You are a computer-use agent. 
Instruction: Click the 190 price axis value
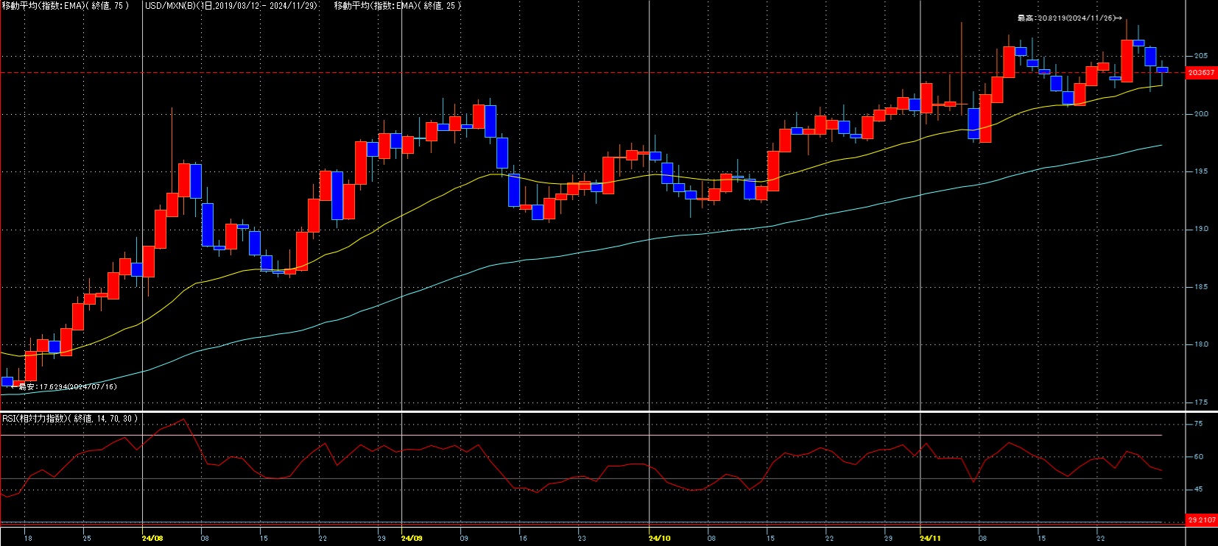[x=1201, y=229]
